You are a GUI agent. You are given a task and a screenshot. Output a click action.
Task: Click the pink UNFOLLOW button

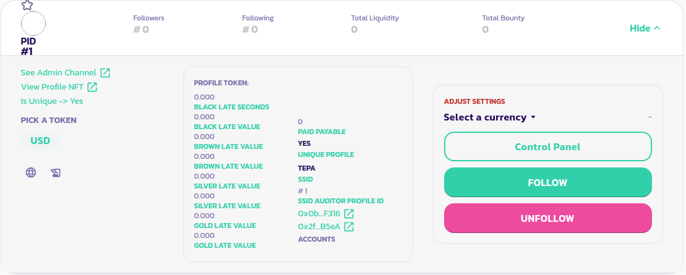pyautogui.click(x=547, y=219)
